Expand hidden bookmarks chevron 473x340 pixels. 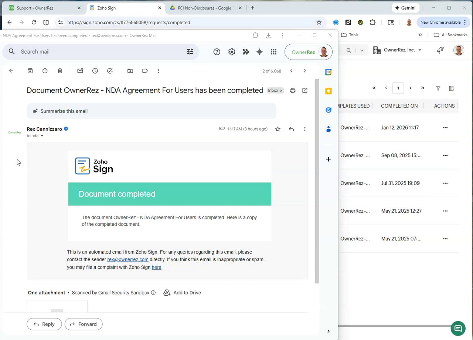click(420, 35)
